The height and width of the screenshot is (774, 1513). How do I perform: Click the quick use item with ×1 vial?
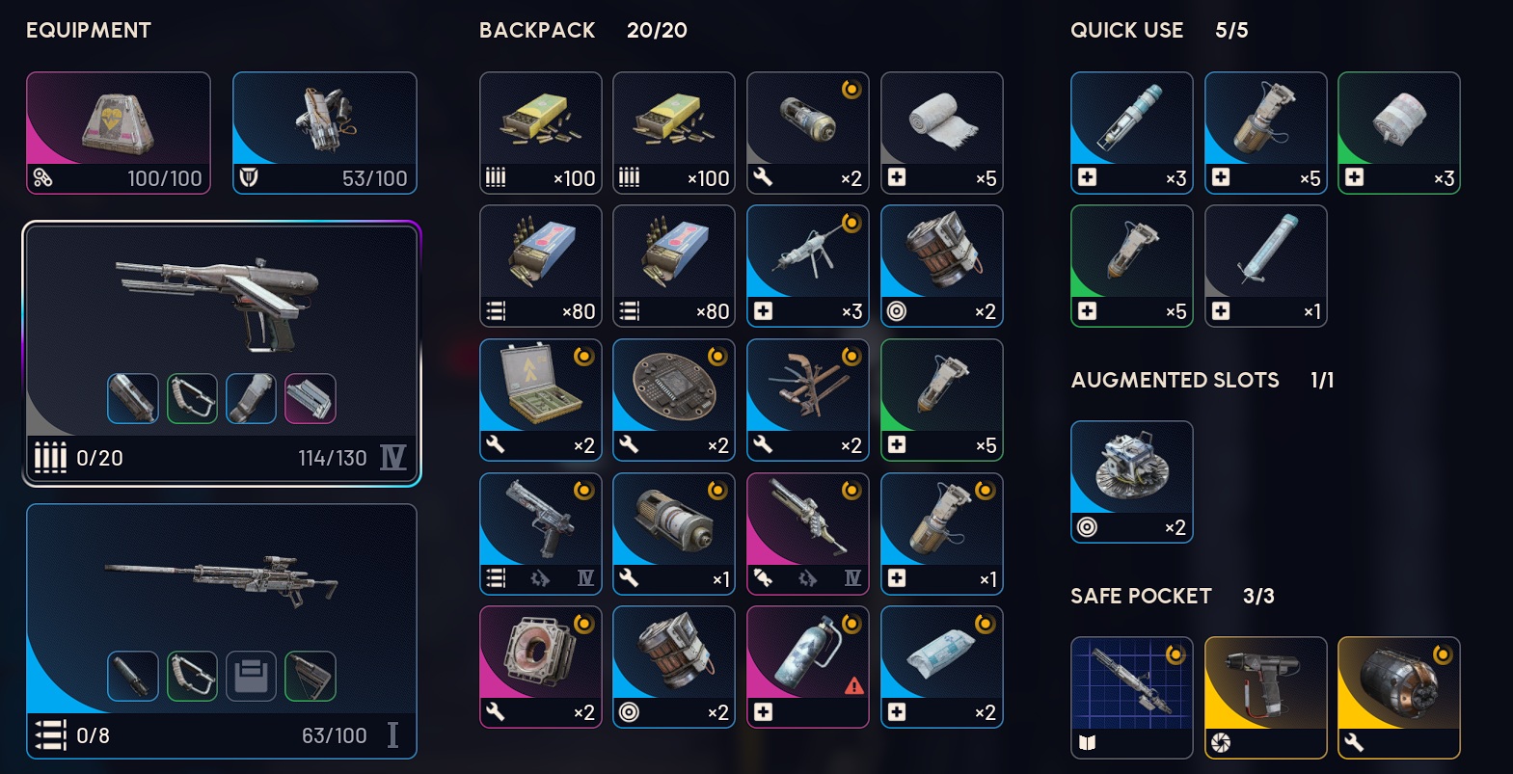[1266, 266]
